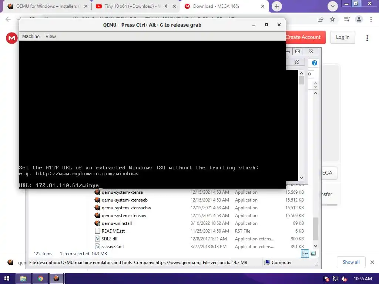Open Chrome tab search dropdown
This screenshot has height=284, width=379.
[x=333, y=6]
